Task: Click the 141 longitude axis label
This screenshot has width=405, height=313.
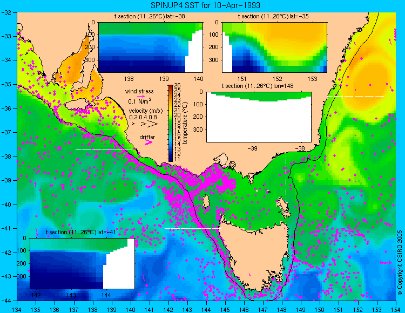Action: click(x=150, y=310)
